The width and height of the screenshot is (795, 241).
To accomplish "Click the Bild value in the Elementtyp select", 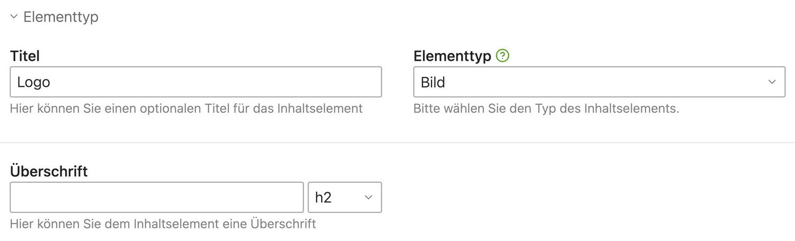I will point(433,82).
